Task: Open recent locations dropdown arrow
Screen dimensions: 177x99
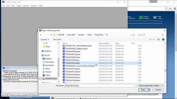Action: [x=48, y=35]
